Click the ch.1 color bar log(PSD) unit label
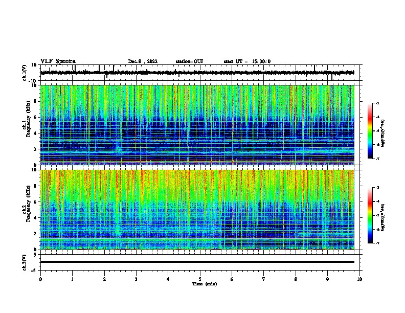405x313 pixels. [383, 133]
